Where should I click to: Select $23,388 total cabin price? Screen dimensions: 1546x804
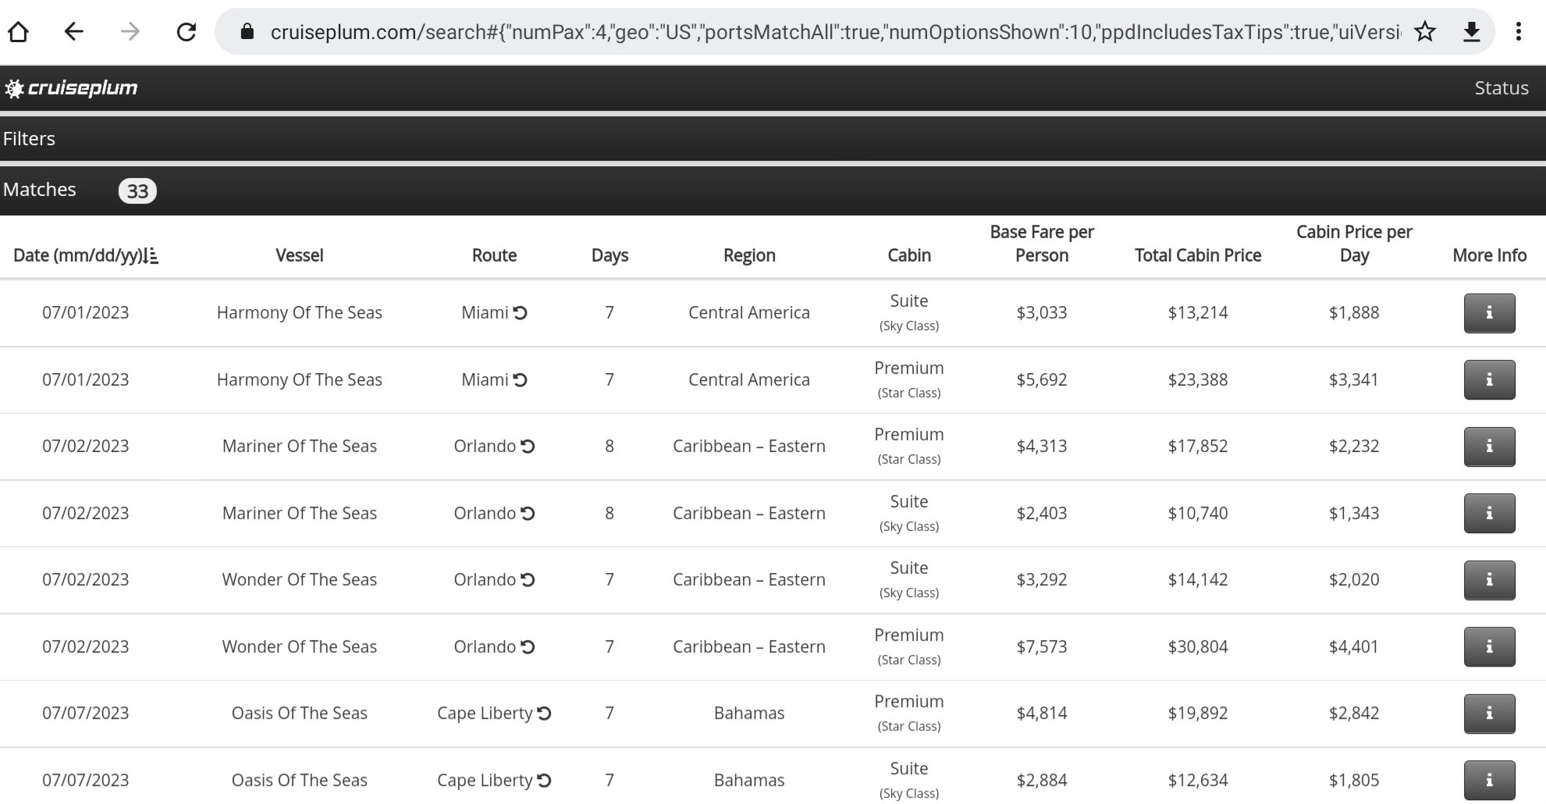point(1198,380)
